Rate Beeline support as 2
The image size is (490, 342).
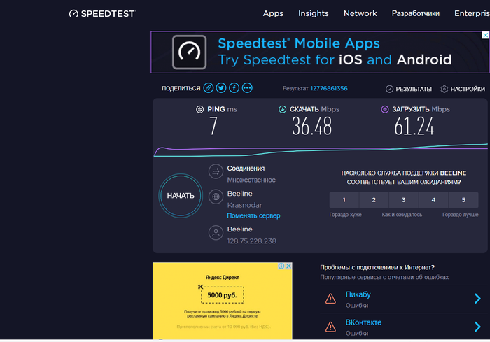coord(374,200)
